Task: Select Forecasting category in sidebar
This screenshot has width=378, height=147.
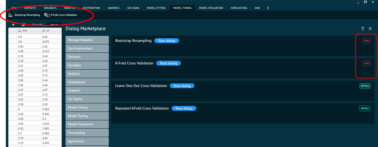Action: click(87, 133)
